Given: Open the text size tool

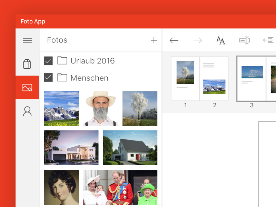Looking at the screenshot, I should tap(221, 40).
